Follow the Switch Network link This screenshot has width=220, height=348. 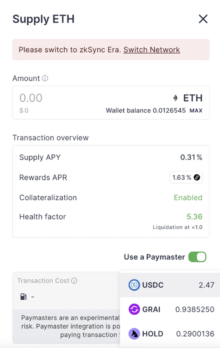coord(152,50)
